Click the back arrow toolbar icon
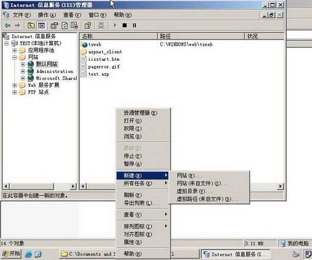This screenshot has width=312, height=260. (x=8, y=26)
